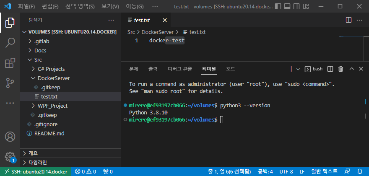Viewport: 369px width, 176px height.
Task: Collapse the DockerServer folder
Action: click(x=70, y=78)
